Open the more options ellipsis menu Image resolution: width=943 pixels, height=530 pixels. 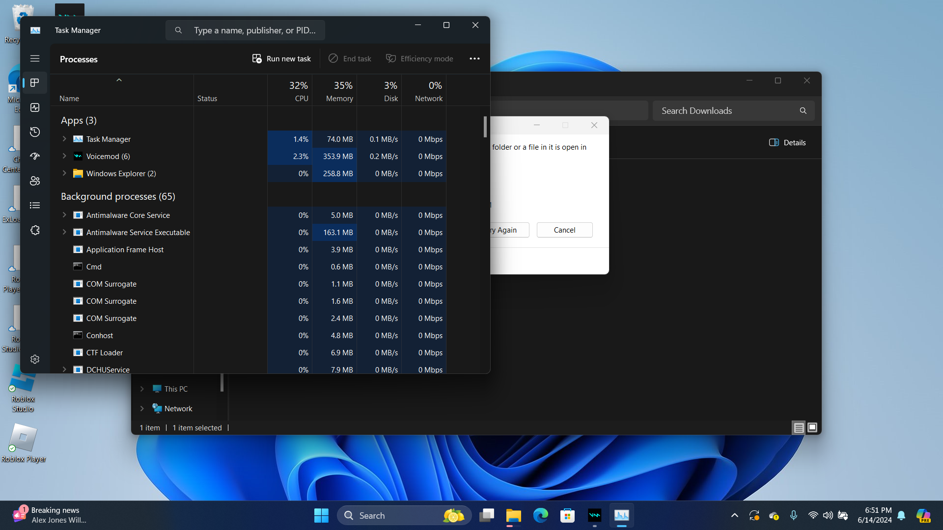(x=474, y=58)
